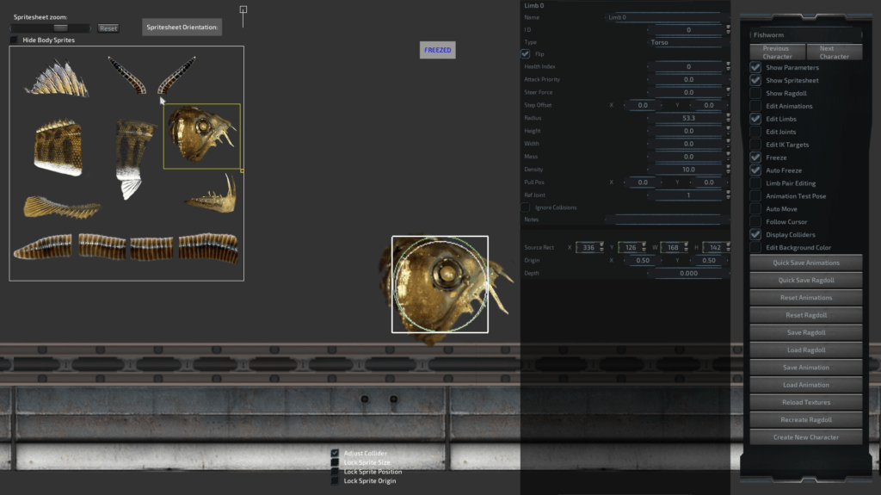
Task: Enable Show Ragdoll
Action: point(755,93)
